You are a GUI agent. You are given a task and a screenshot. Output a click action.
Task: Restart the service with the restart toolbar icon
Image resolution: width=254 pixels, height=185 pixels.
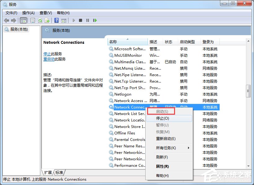pyautogui.click(x=95, y=20)
